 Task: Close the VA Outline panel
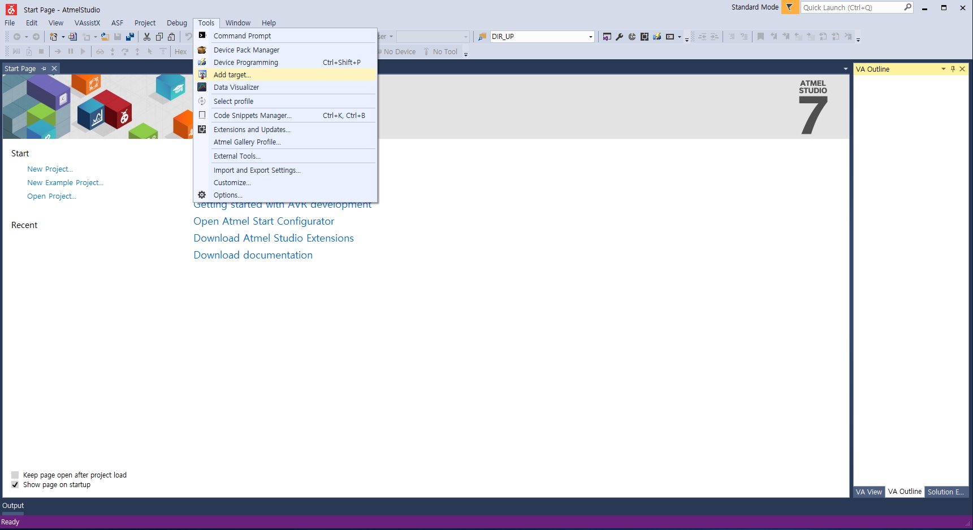pos(962,69)
